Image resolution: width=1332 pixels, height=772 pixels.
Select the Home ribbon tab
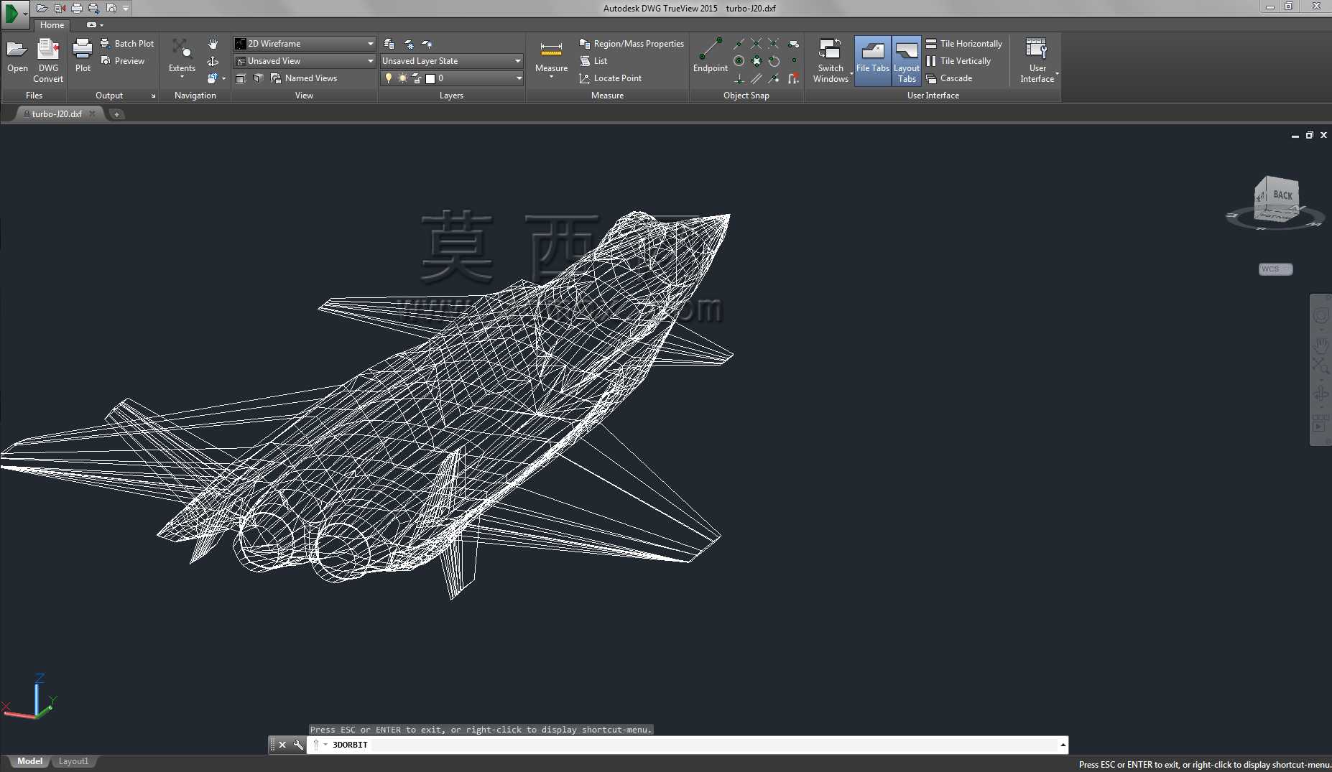(52, 24)
